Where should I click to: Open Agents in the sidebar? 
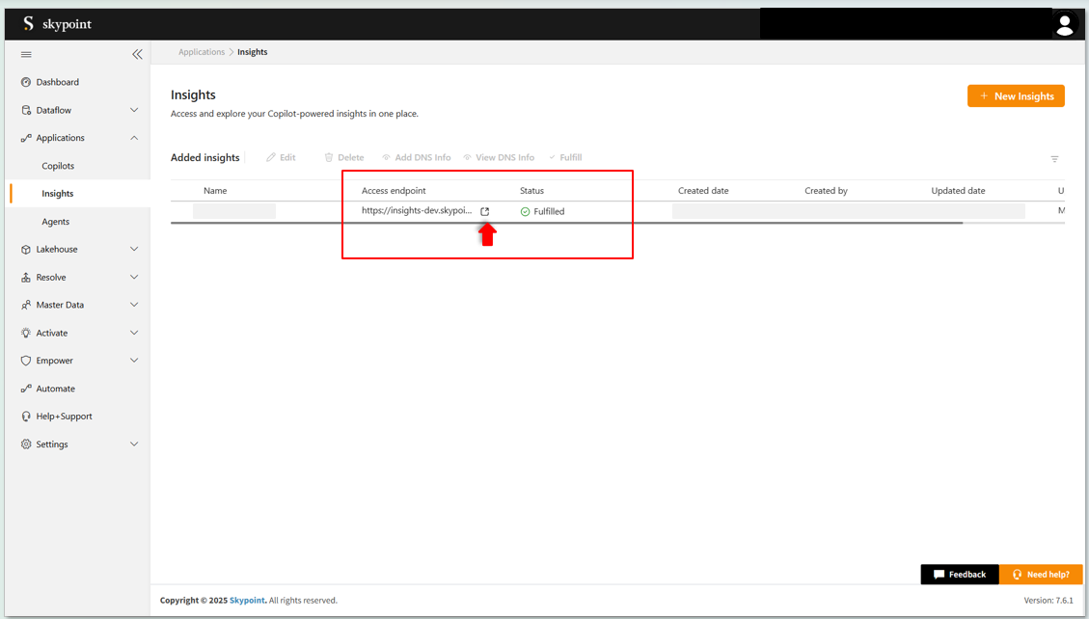[x=55, y=222]
